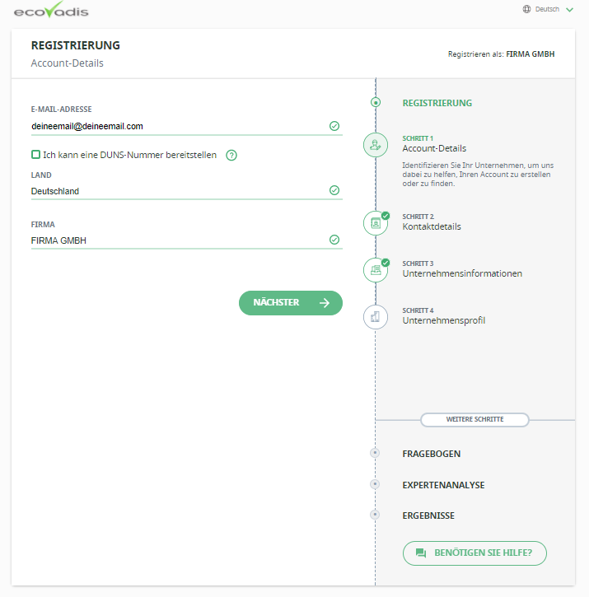Click the Nächster button
The width and height of the screenshot is (589, 597).
[291, 303]
